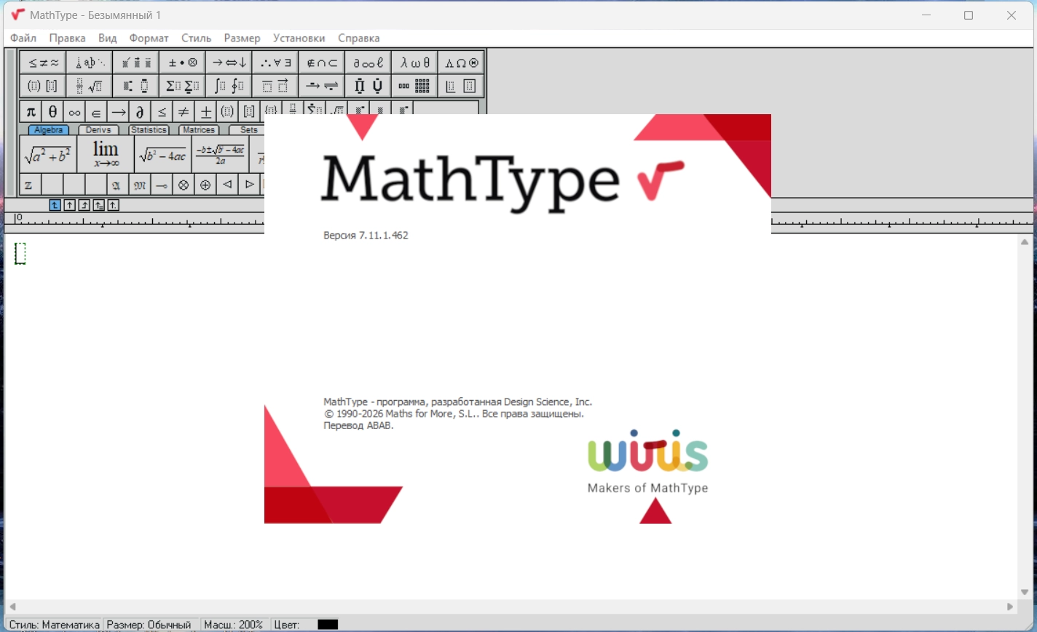Viewport: 1037px width, 632px height.
Task: Insert the square root of a²+b² expression
Action: click(x=48, y=154)
